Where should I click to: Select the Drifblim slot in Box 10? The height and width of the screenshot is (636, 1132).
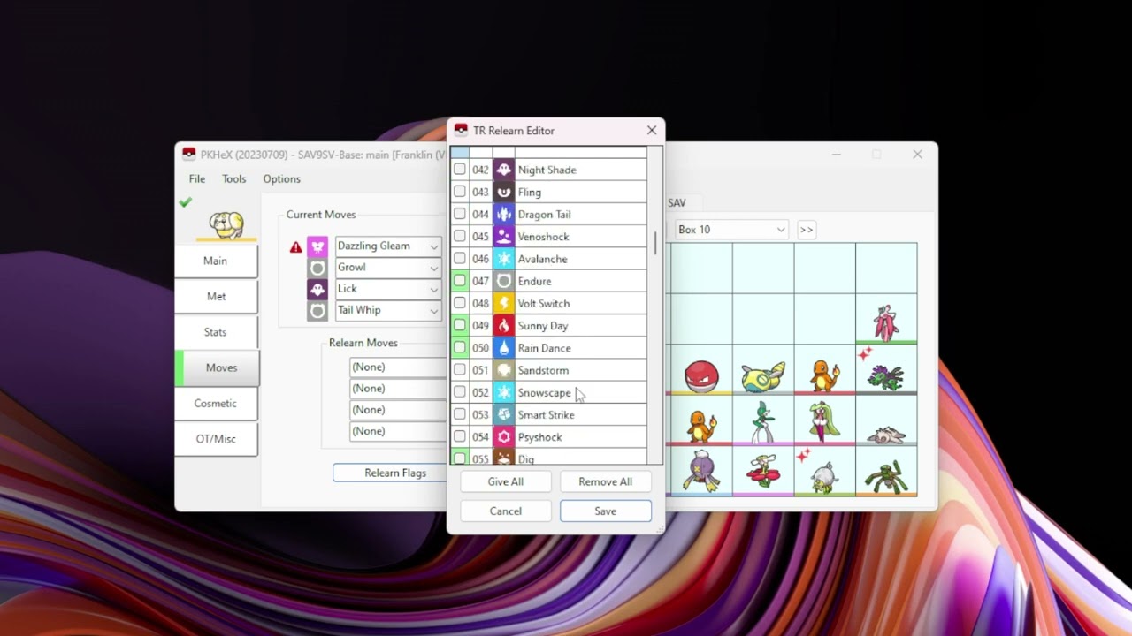tap(701, 472)
